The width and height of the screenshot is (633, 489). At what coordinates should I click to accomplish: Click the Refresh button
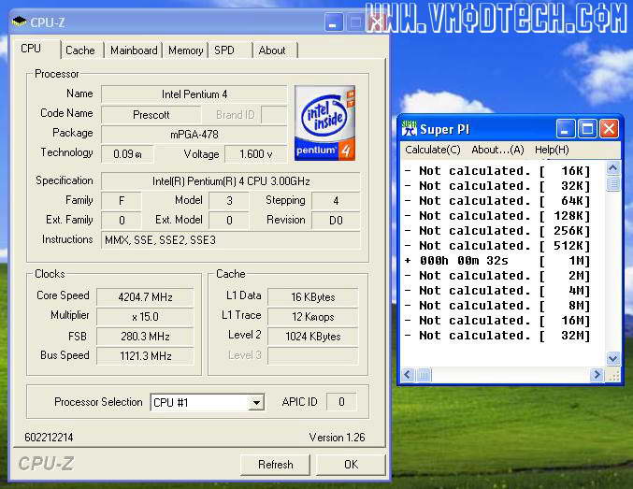275,465
